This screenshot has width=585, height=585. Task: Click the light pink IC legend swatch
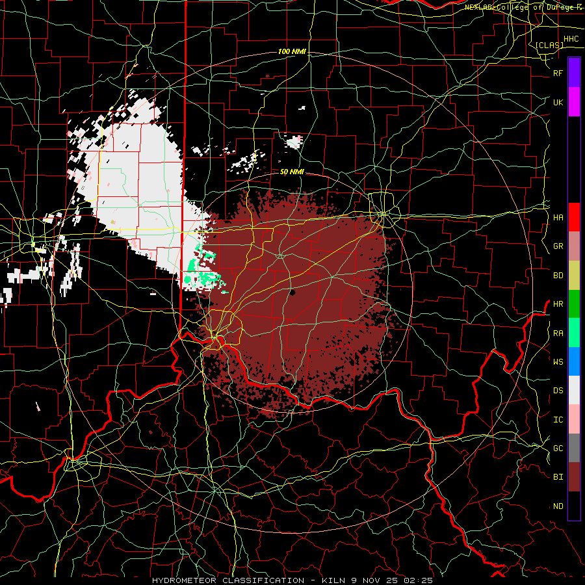(574, 419)
